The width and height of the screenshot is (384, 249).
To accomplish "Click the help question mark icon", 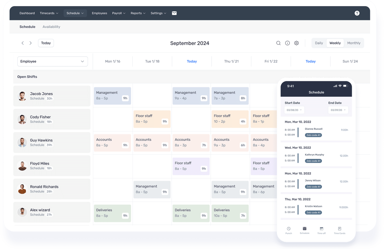I will pyautogui.click(x=357, y=13).
